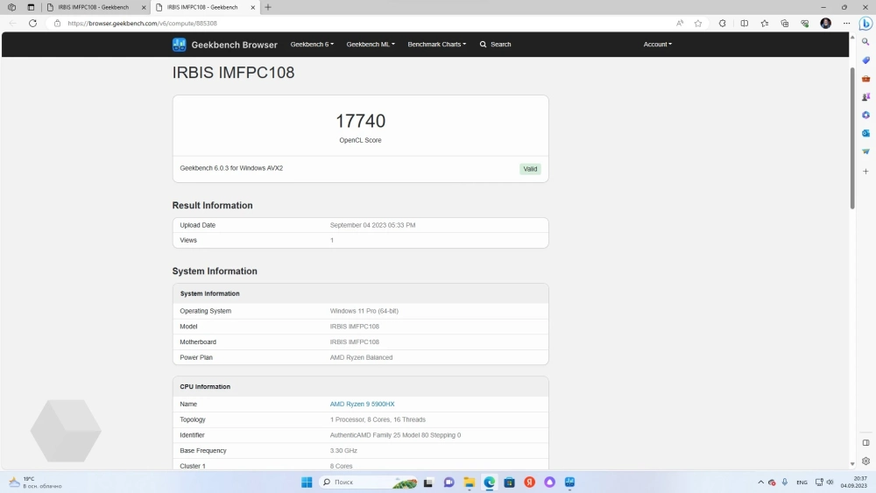Image resolution: width=876 pixels, height=493 pixels.
Task: Add page to favorites star icon
Action: coord(698,24)
